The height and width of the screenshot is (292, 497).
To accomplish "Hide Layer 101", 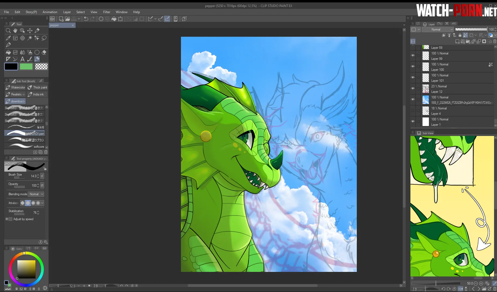I will tap(413, 77).
